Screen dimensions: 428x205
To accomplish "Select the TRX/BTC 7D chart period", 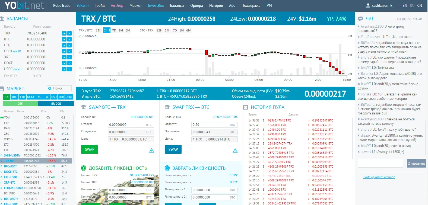I will tap(114, 30).
